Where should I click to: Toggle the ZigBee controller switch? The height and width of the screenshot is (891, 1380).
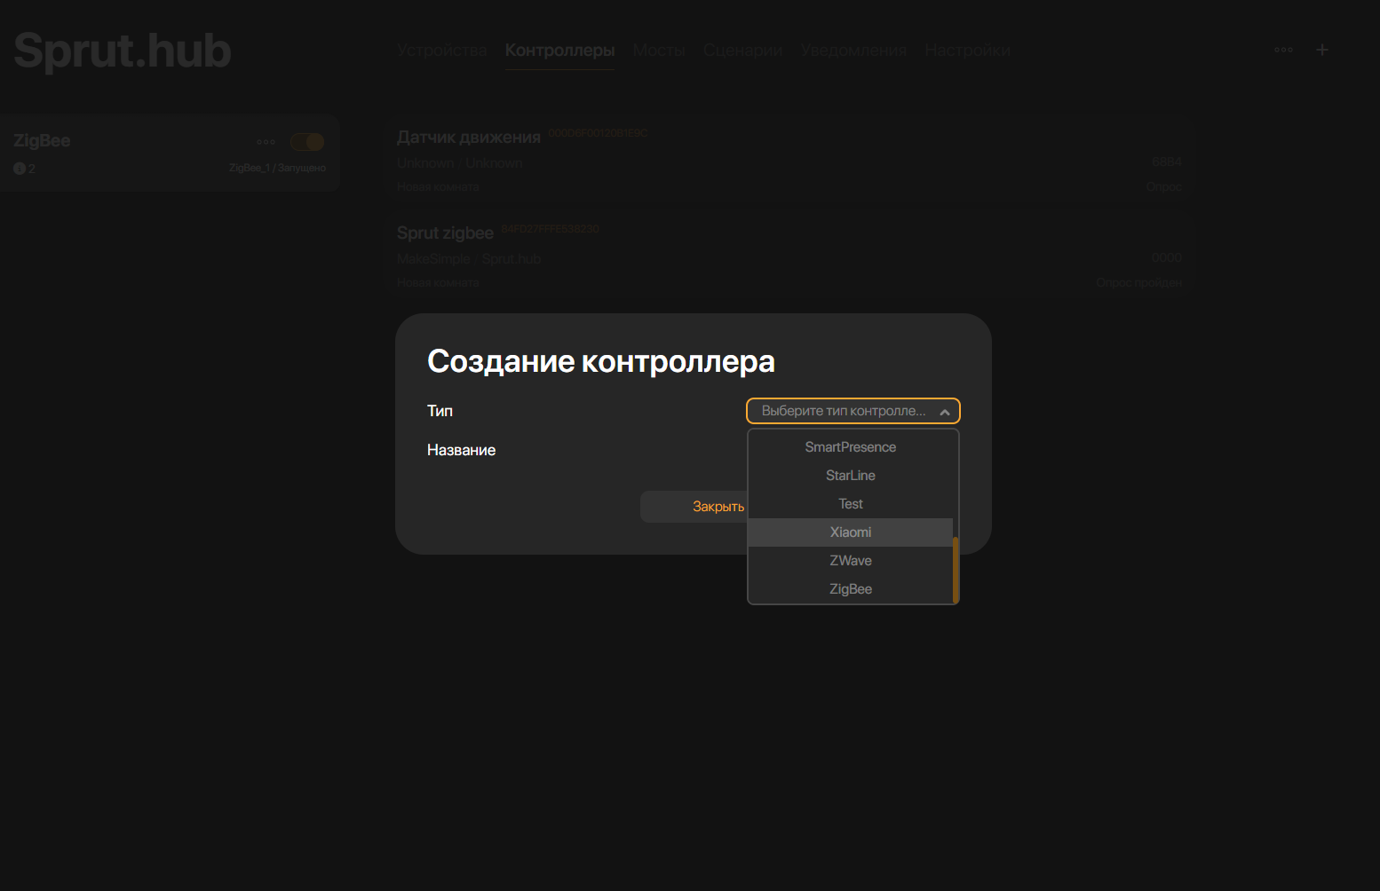pyautogui.click(x=307, y=142)
